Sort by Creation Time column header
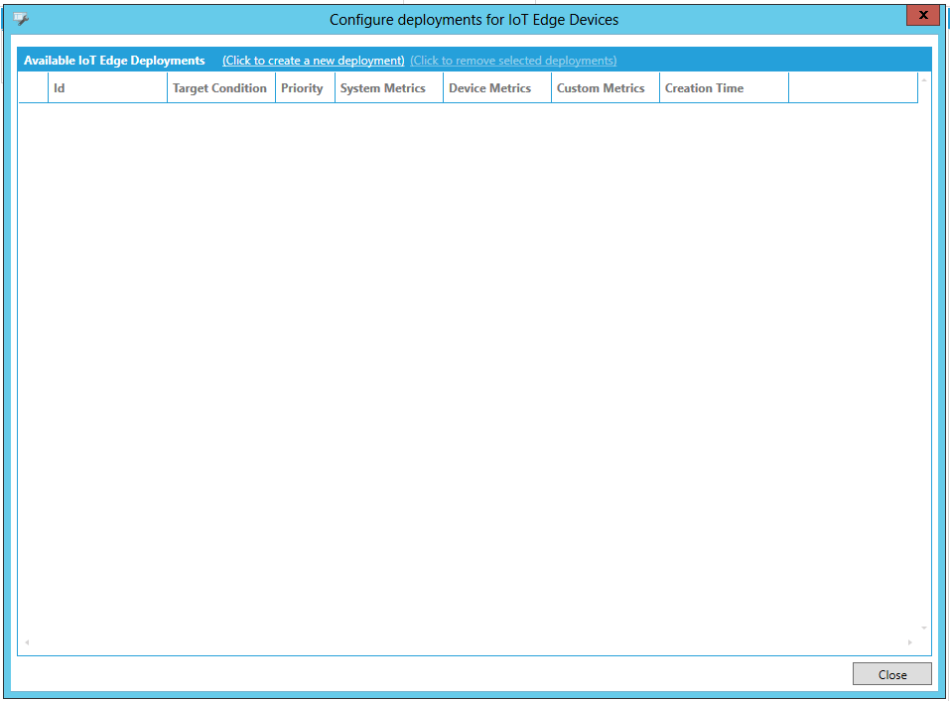Screen dimensions: 950x701 [x=723, y=88]
